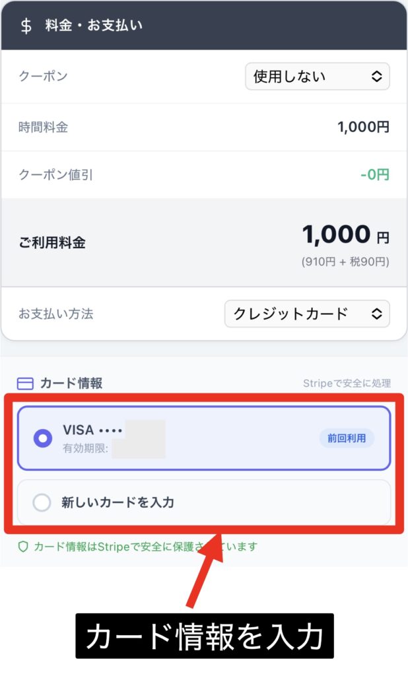Click the 料金・お支払い header title
Screen dimensions: 408x676
coord(94,26)
